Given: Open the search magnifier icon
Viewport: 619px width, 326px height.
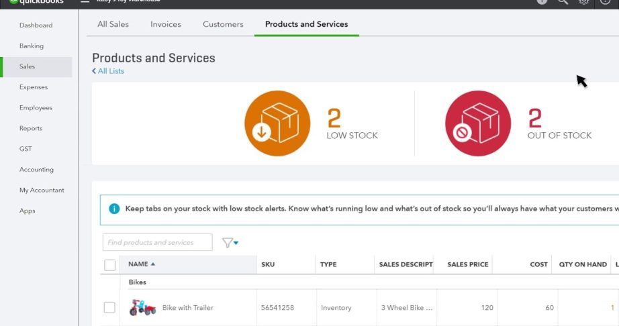Looking at the screenshot, I should coord(563,2).
